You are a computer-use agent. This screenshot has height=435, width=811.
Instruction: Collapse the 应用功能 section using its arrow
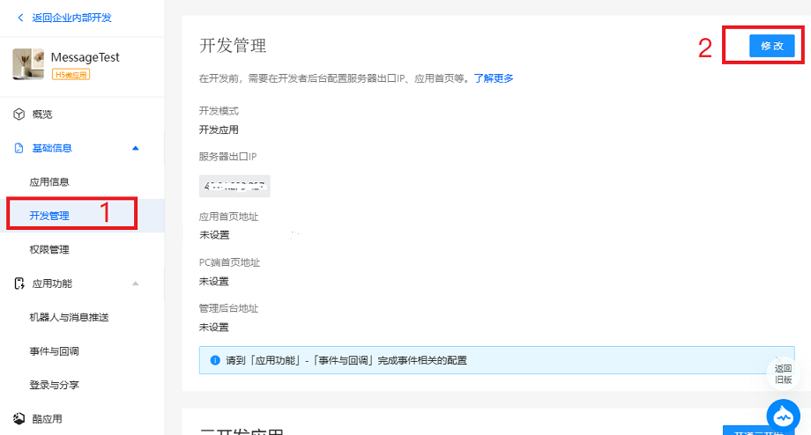[135, 284]
